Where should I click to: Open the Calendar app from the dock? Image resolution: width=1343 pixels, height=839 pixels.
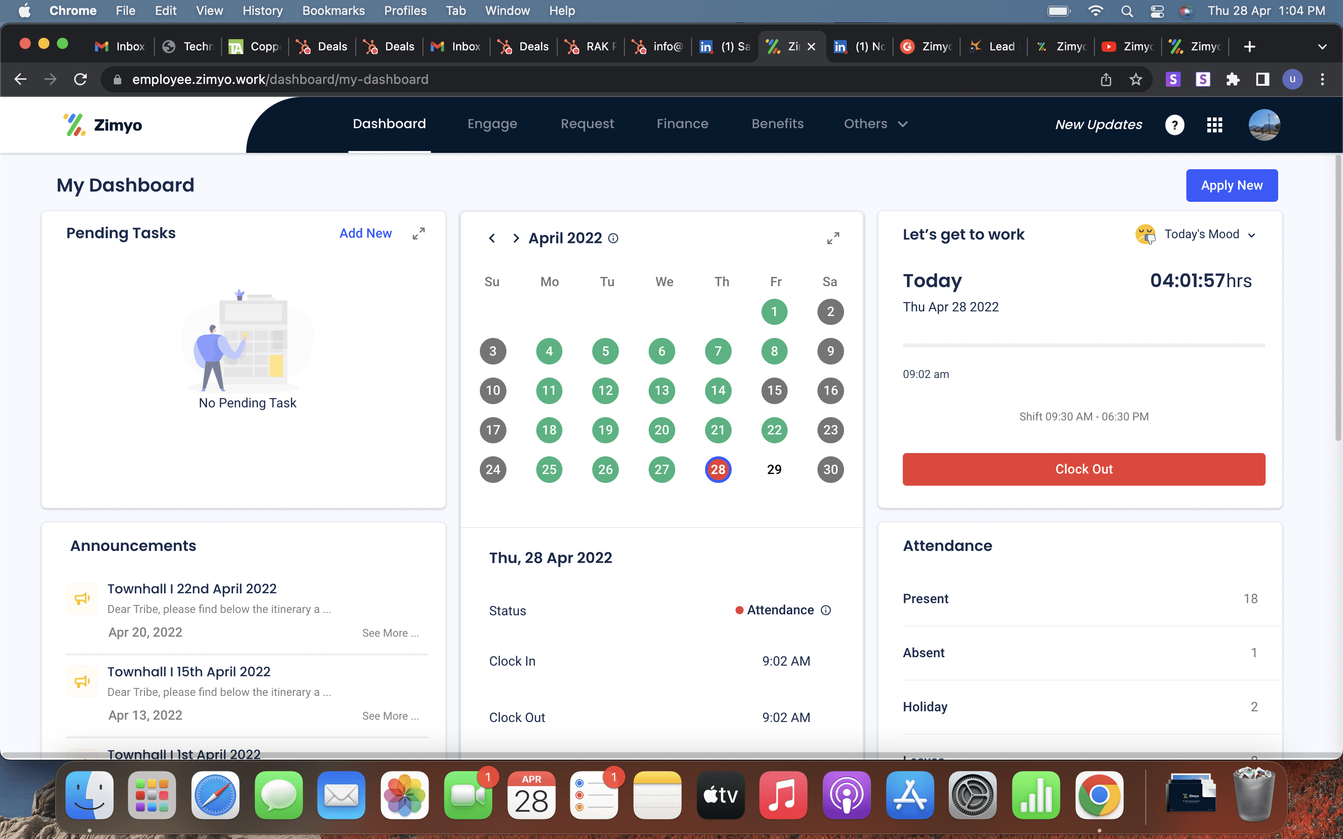pos(531,795)
